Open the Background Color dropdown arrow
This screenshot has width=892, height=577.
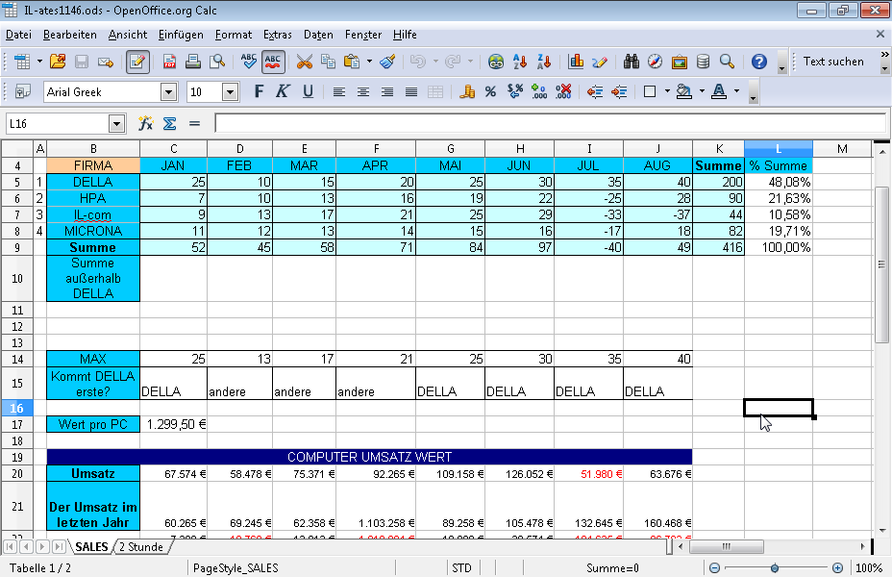click(702, 91)
